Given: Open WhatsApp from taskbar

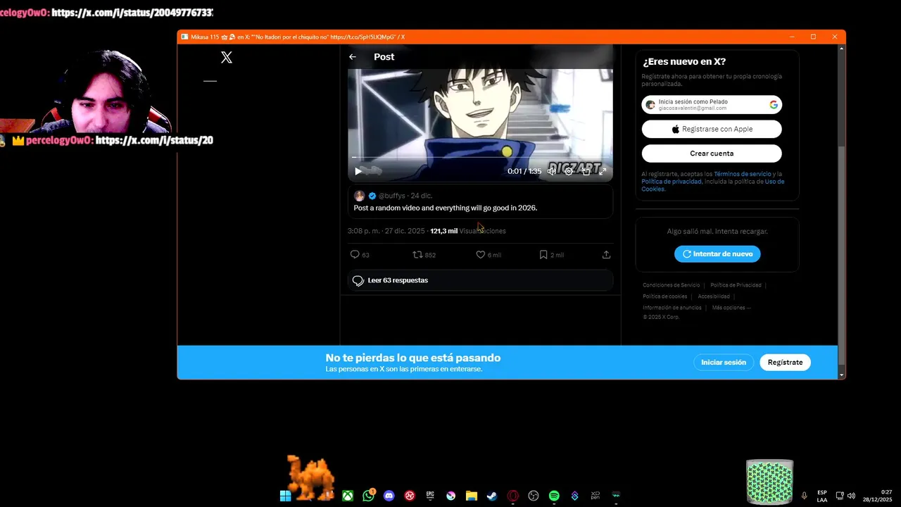Looking at the screenshot, I should [x=368, y=496].
